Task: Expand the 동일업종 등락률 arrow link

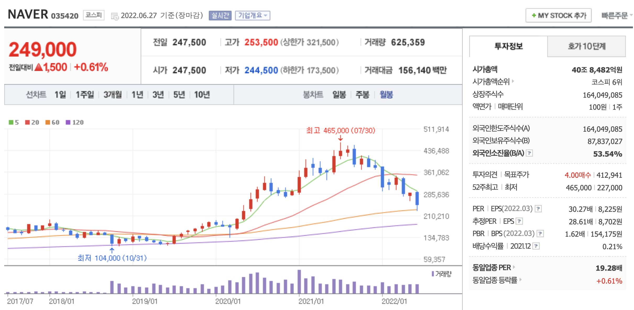Action: 520,279
